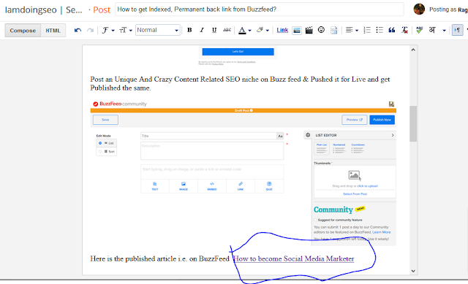
Task: Toggle Hindi transliteration typing
Action: pos(432,30)
